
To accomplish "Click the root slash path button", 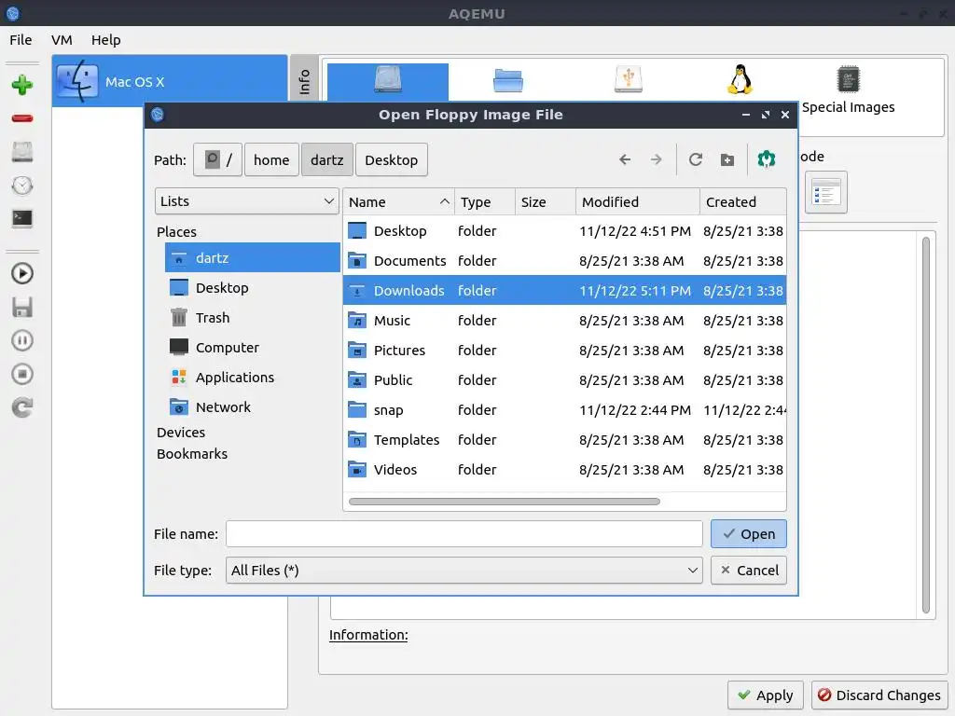I will (x=218, y=160).
